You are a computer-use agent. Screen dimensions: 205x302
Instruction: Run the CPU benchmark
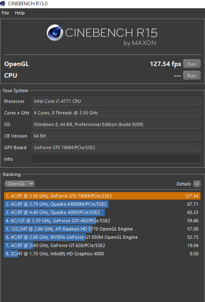(x=191, y=76)
